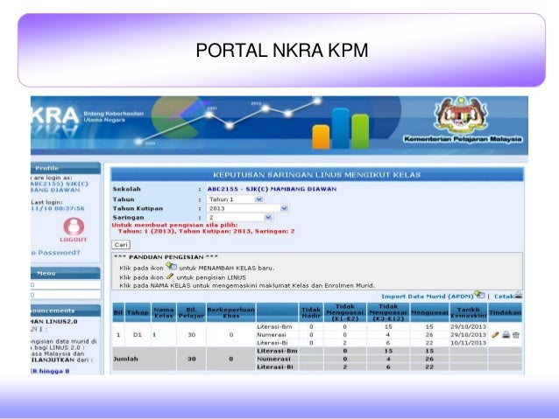Click the Cetak printer icon
The width and height of the screenshot is (559, 419).
(519, 295)
